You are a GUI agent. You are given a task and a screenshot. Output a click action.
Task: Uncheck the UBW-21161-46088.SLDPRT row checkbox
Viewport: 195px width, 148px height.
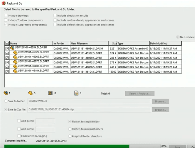tap(7, 67)
